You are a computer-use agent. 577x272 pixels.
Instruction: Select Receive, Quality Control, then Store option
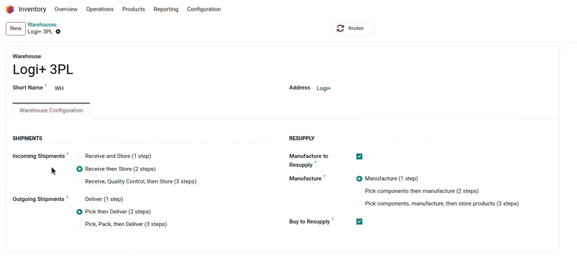point(79,181)
